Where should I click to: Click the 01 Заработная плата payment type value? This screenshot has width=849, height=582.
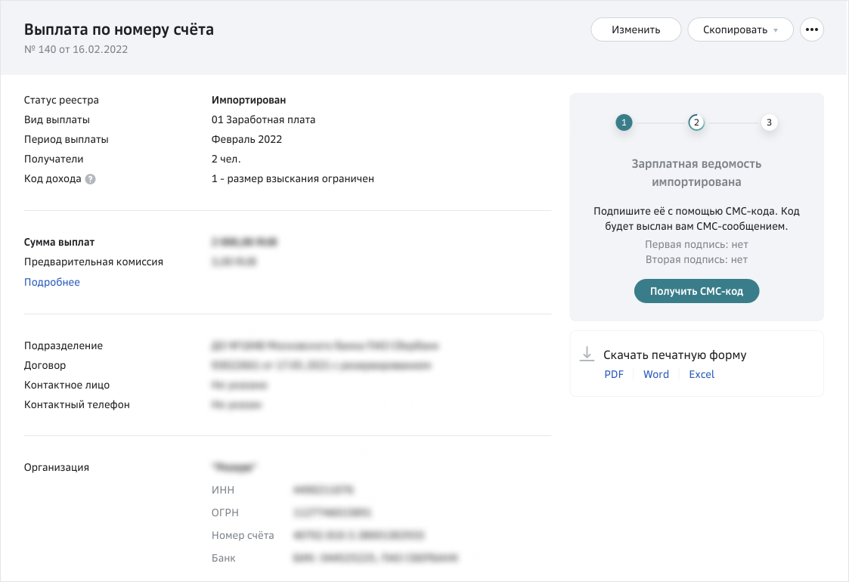click(263, 119)
